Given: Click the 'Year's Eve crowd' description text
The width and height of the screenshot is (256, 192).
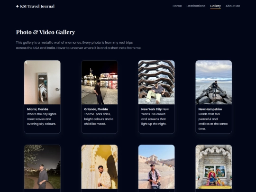Looking at the screenshot, I should (155, 117).
